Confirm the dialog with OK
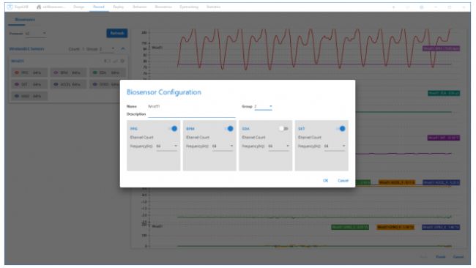This screenshot has width=476, height=268. click(x=325, y=181)
